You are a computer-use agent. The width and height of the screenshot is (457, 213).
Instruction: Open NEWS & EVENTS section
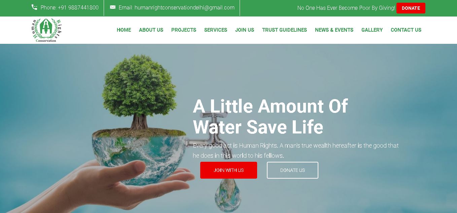click(x=334, y=30)
